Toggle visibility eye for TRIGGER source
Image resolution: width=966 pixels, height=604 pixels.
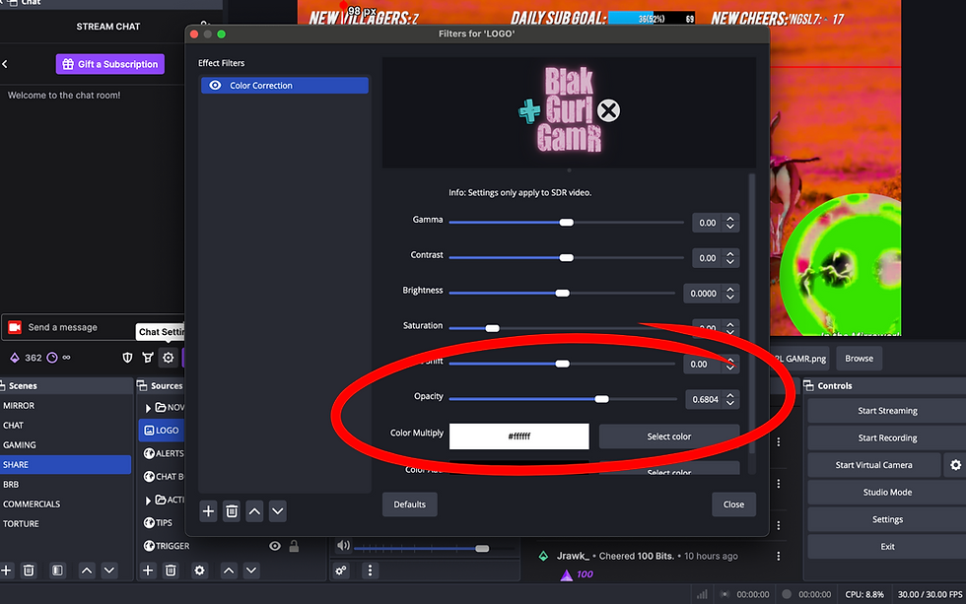click(x=275, y=546)
